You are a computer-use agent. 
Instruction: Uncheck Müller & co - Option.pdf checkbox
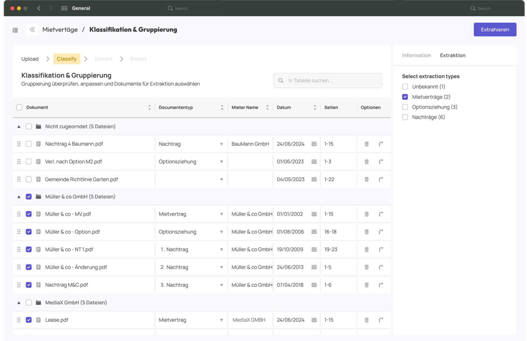(29, 232)
